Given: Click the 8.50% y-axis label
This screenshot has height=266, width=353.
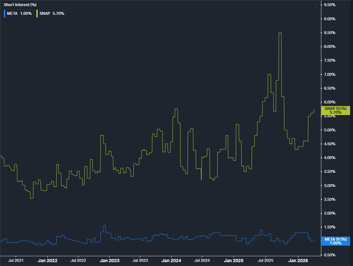Looking at the screenshot, I should pos(330,33).
